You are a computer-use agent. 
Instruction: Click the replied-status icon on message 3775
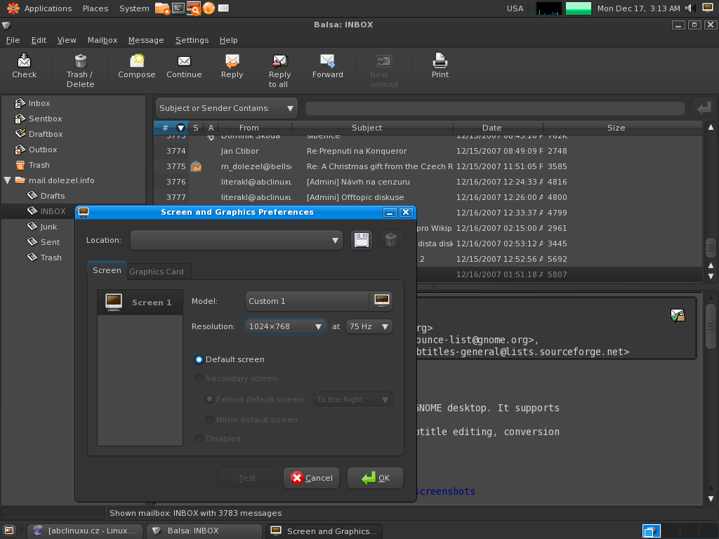click(x=196, y=167)
